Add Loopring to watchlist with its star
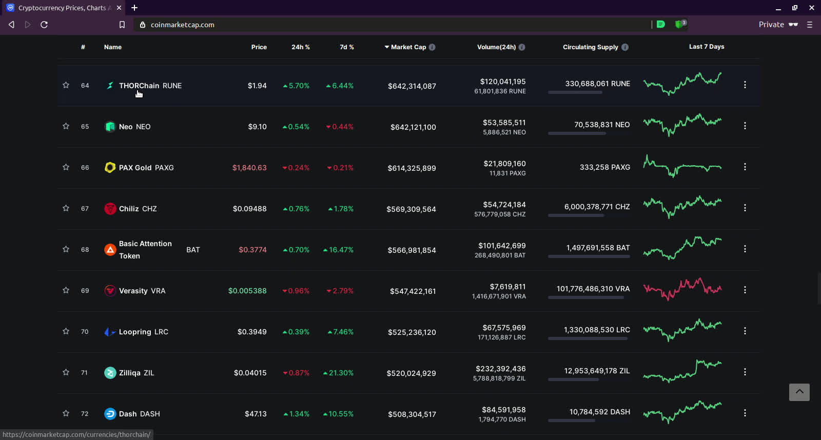The image size is (821, 440). click(66, 331)
